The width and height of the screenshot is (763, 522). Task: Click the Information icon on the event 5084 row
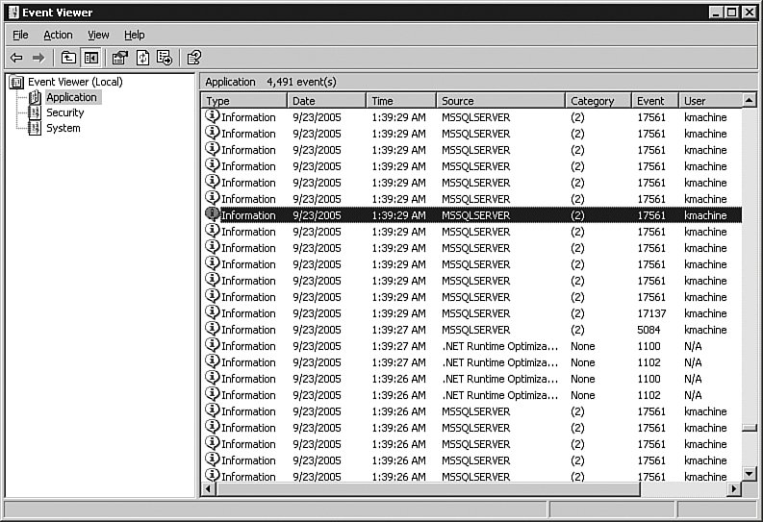point(213,329)
